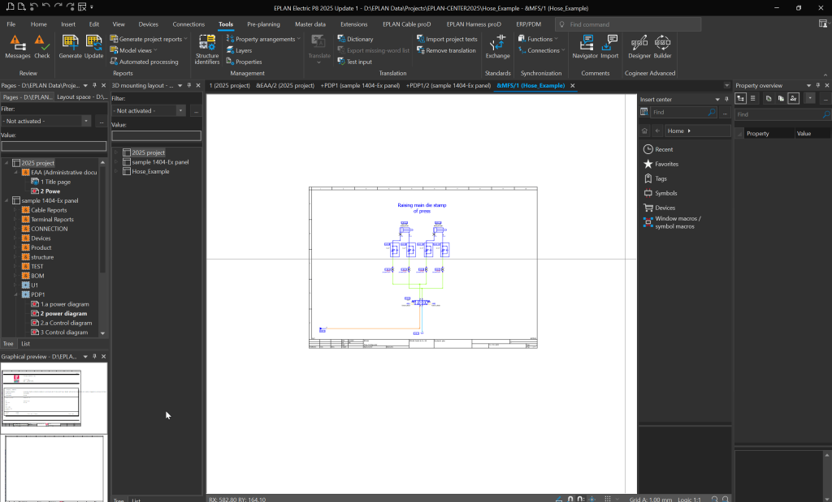Open the translation Dictionary
The height and width of the screenshot is (502, 832).
click(x=356, y=39)
